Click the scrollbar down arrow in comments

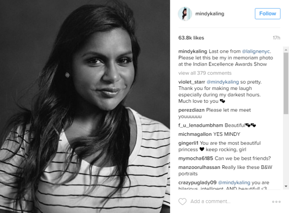(x=286, y=186)
